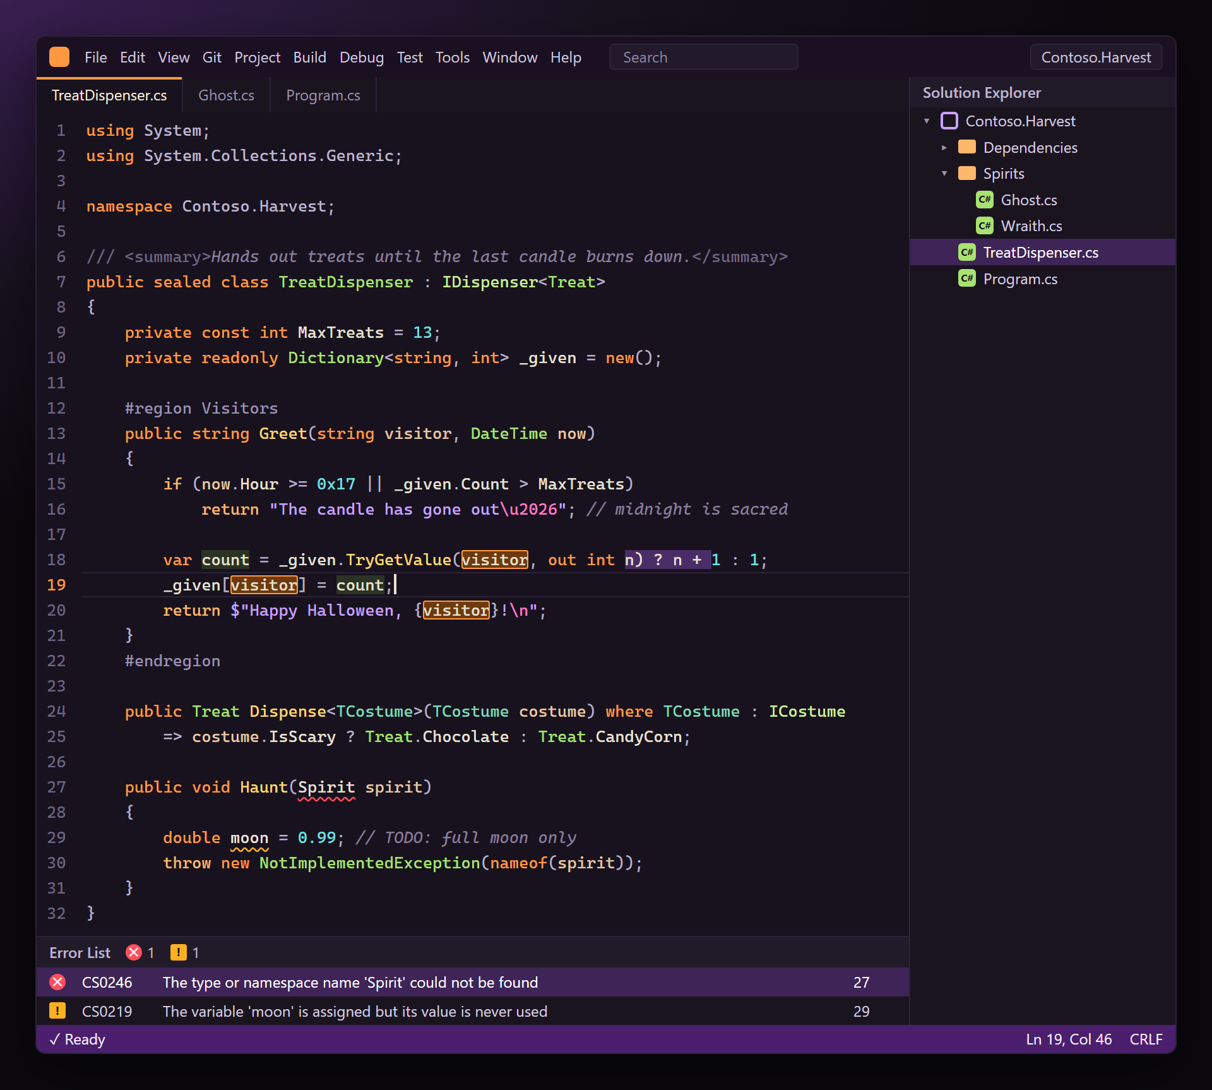Viewport: 1212px width, 1090px height.
Task: Click the #region Visitors directive
Action: pyautogui.click(x=201, y=409)
